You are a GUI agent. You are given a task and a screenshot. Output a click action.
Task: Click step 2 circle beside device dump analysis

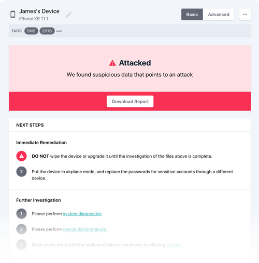21,229
